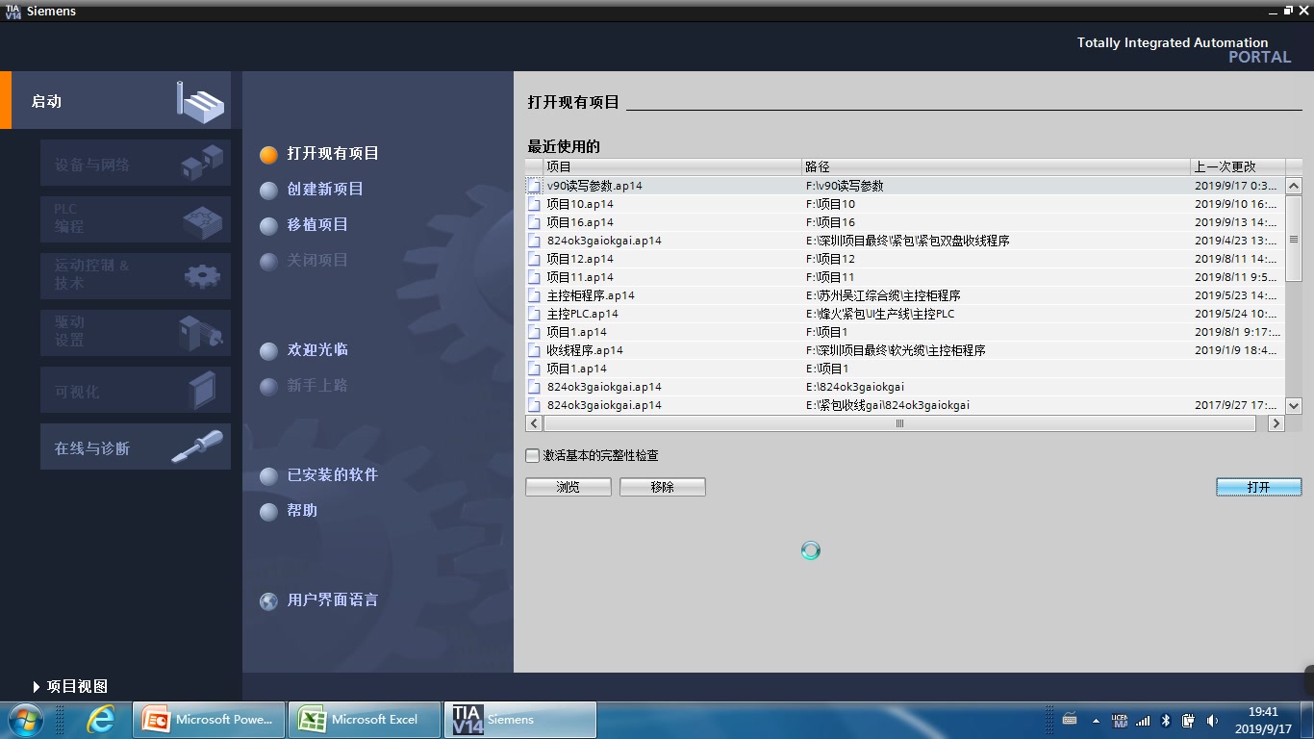Open volume control in system tray

(1212, 720)
